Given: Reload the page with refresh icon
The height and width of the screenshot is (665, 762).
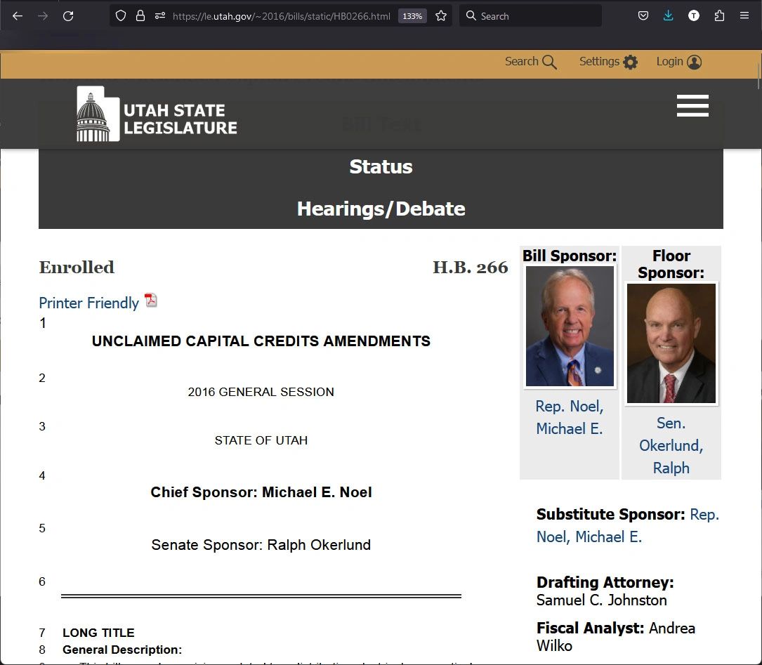Looking at the screenshot, I should point(68,16).
